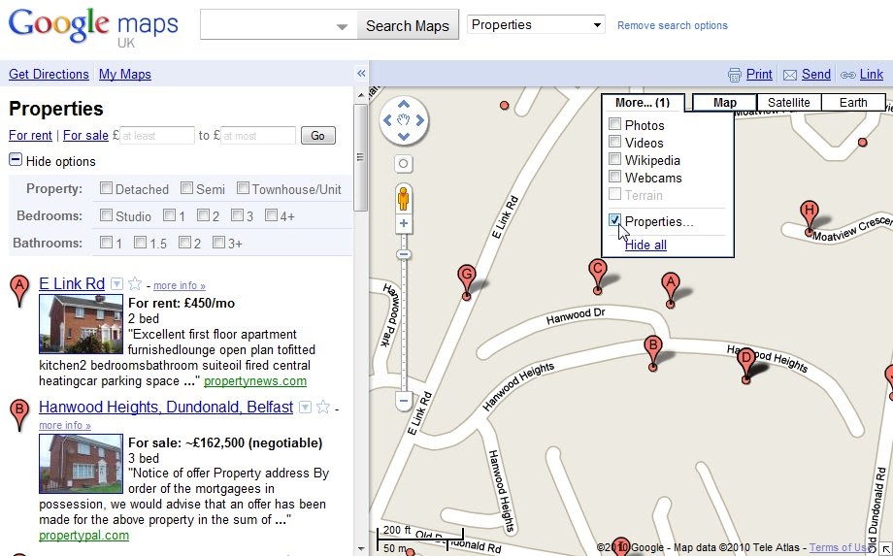
Task: Open the E Link Rd house thumbnail
Action: tap(81, 324)
